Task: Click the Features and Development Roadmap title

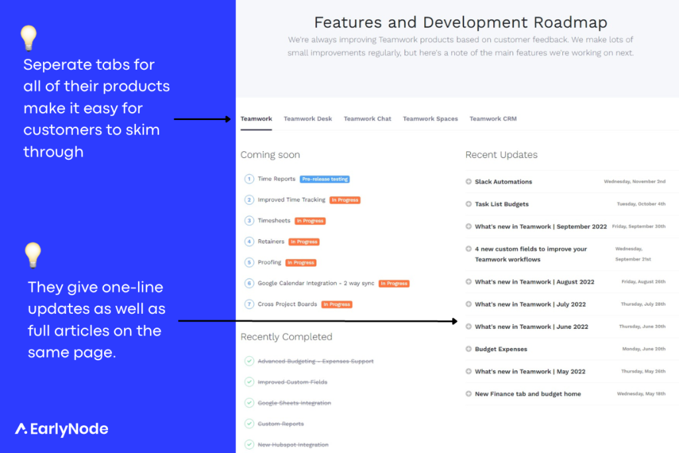Action: pos(461,23)
